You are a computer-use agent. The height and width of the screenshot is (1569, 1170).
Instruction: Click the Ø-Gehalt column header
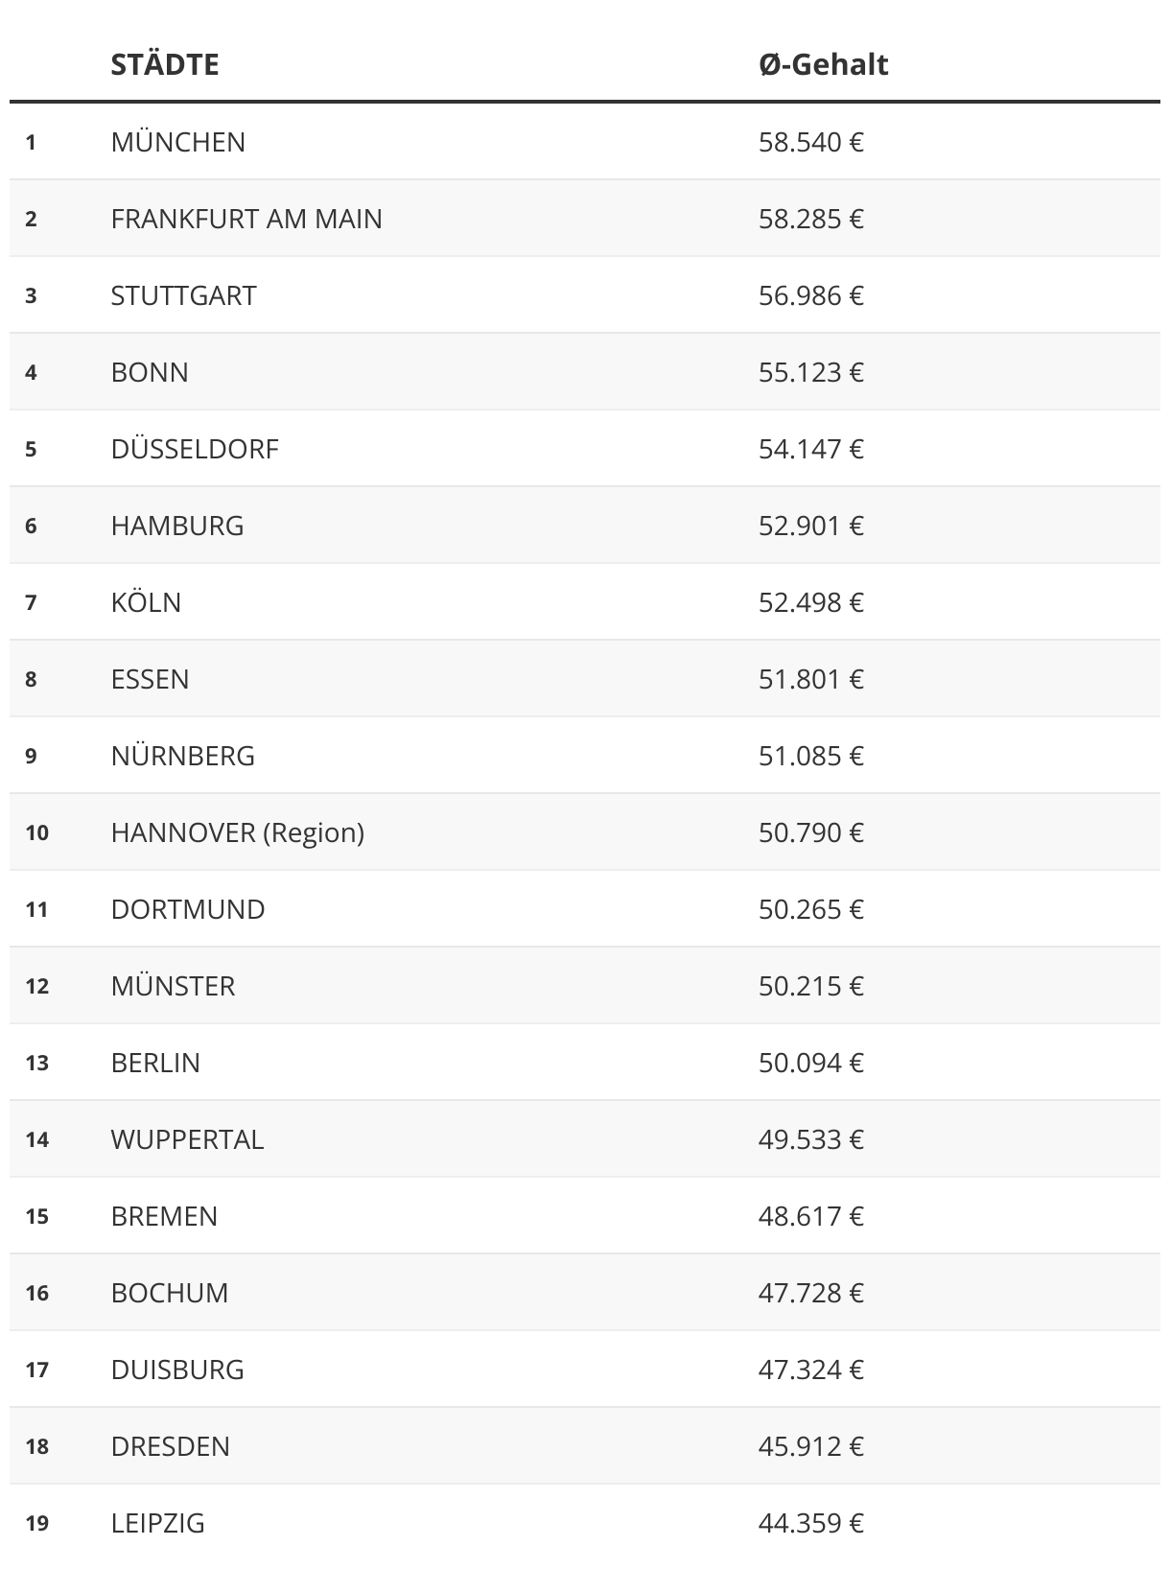point(823,64)
